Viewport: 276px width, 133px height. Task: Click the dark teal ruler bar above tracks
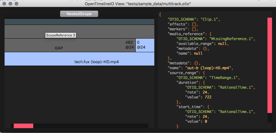coord(79,22)
